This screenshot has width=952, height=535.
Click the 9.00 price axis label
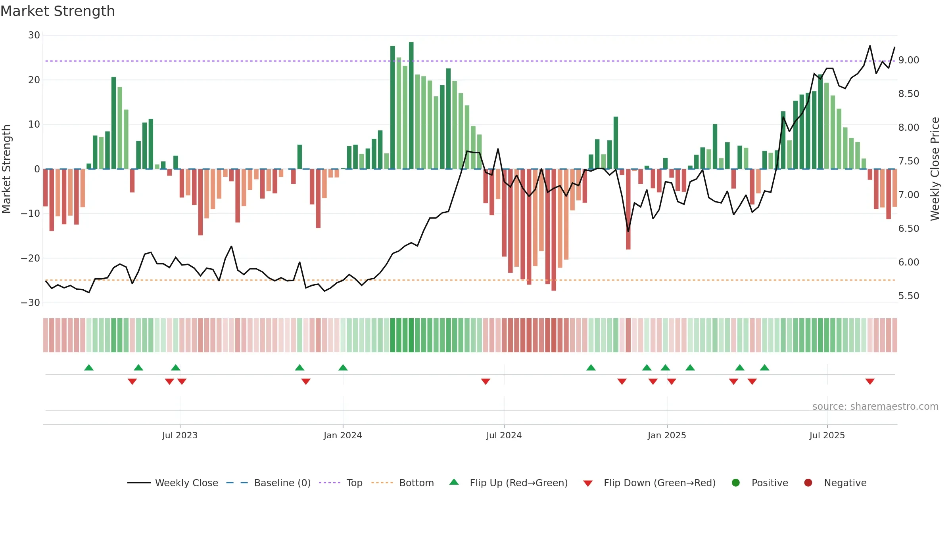909,60
